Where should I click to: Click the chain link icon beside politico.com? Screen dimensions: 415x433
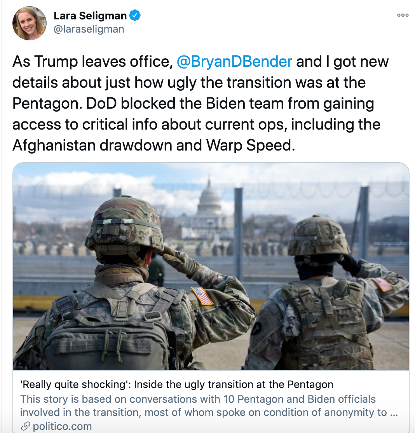(25, 426)
